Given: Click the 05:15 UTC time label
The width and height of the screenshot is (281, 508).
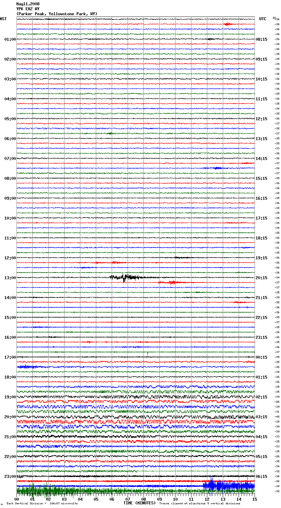Looking at the screenshot, I should tap(261, 457).
